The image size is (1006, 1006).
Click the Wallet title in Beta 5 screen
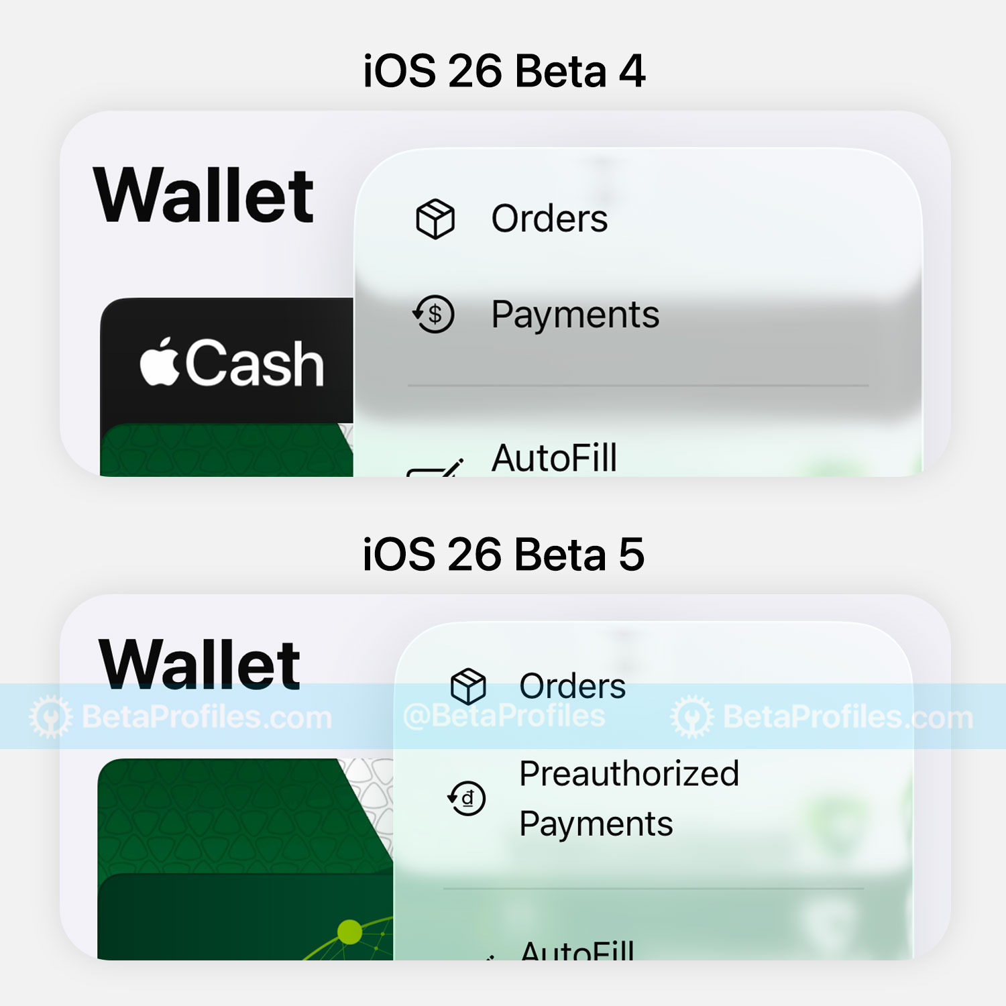click(x=199, y=663)
